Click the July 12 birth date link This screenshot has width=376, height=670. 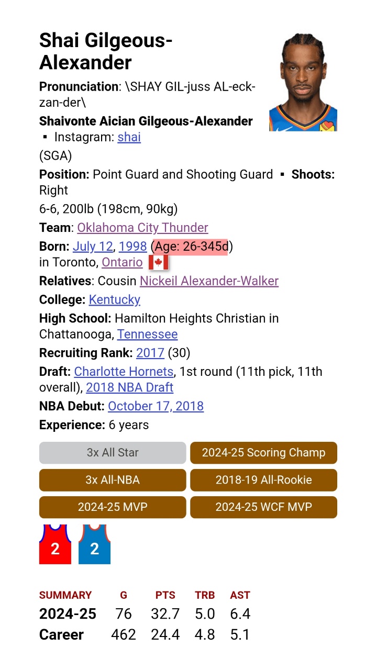93,246
